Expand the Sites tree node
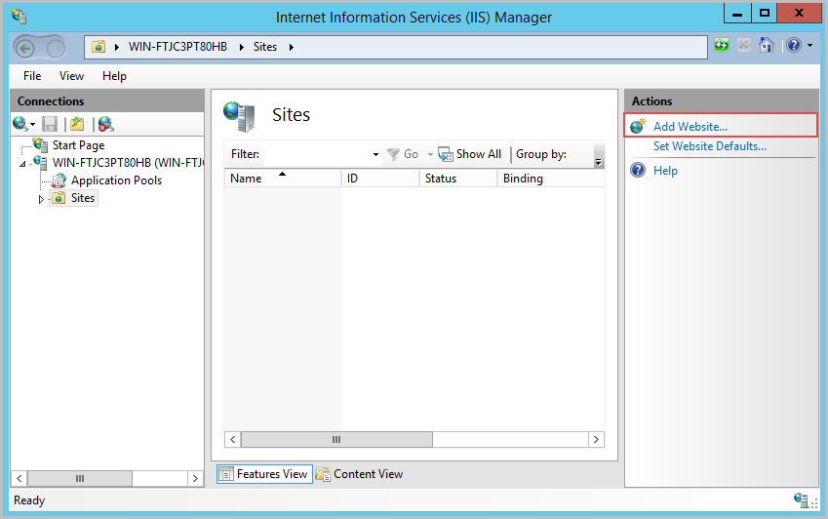828x519 pixels. (x=41, y=199)
